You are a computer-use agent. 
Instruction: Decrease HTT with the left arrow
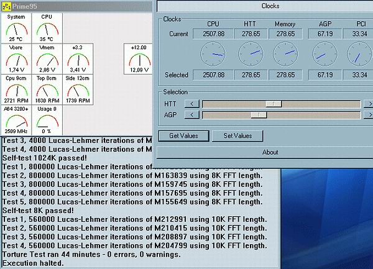click(191, 104)
